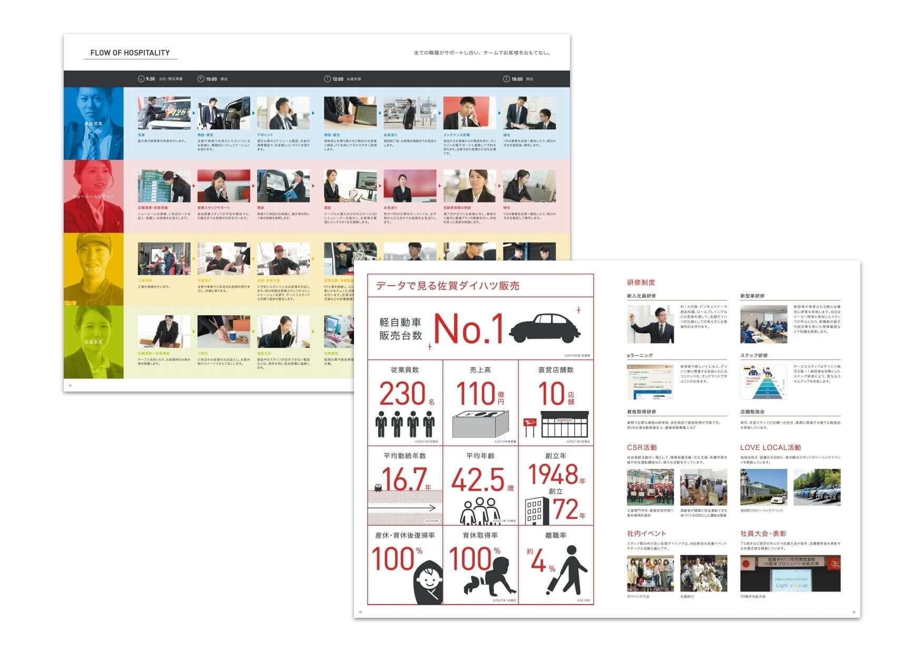Click the 軽自動車販売台数 label
The height and width of the screenshot is (652, 924).
click(x=401, y=329)
